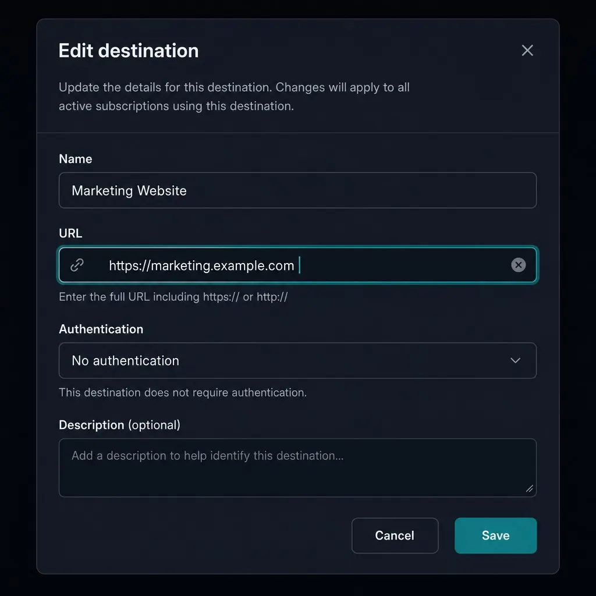Screen dimensions: 596x596
Task: Click the https://marketing.example.com URL text
Action: 201,265
